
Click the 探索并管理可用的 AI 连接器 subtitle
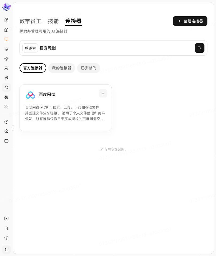(43, 31)
